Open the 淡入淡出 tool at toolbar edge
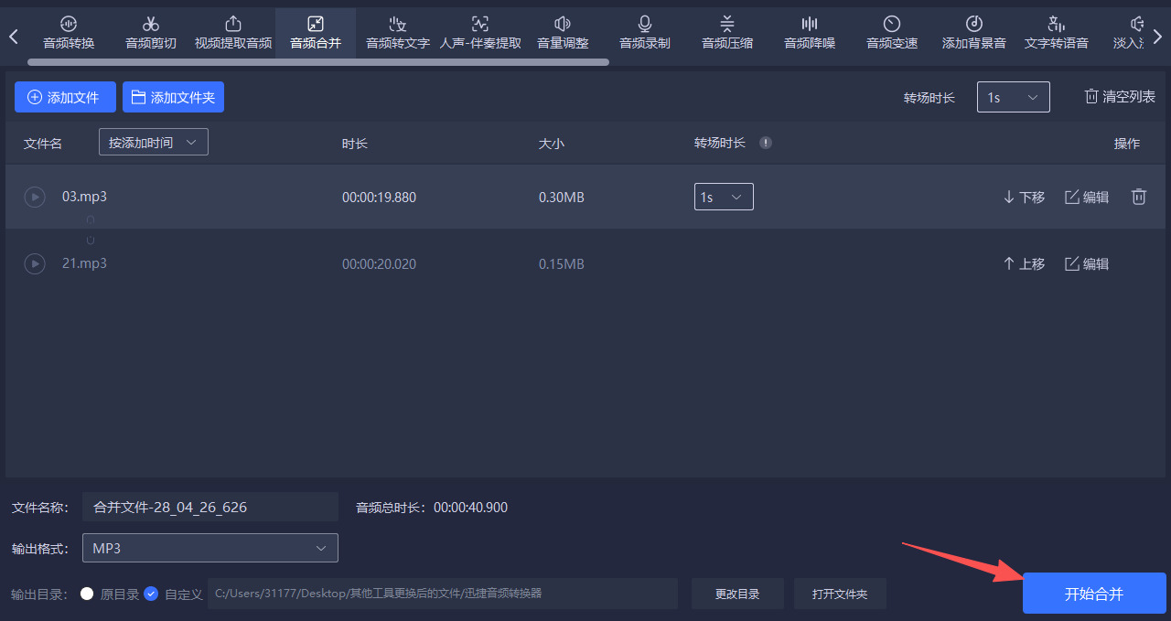This screenshot has height=621, width=1171. click(1129, 33)
